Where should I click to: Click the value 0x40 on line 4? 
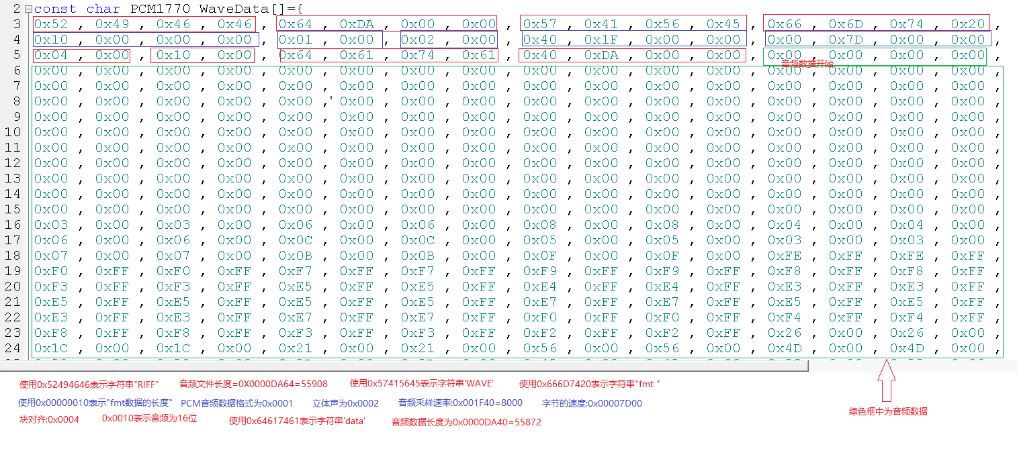tap(540, 40)
